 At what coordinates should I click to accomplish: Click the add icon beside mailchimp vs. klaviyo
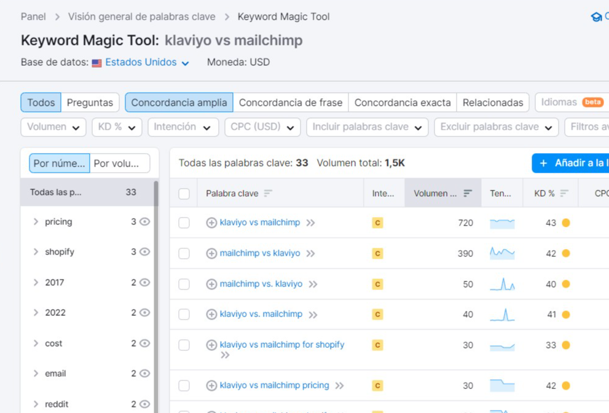pos(211,284)
